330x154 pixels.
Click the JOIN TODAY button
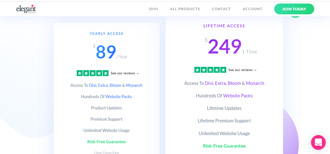point(294,9)
